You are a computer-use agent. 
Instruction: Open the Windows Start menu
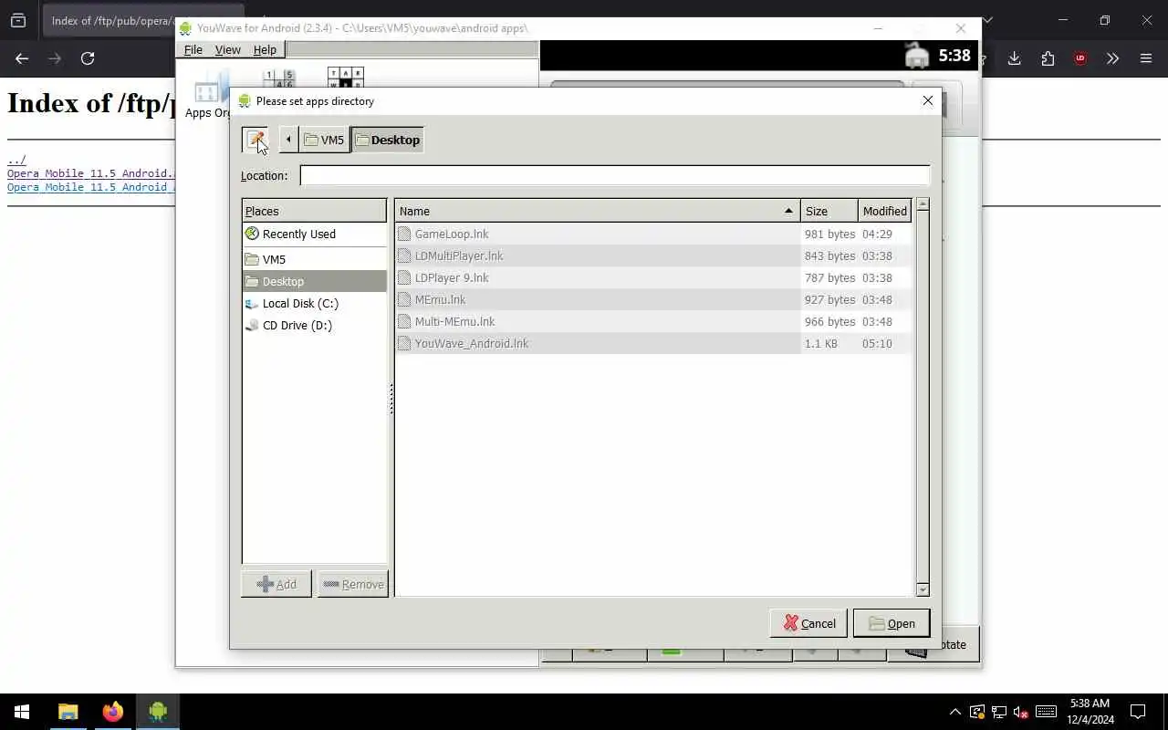pos(22,712)
